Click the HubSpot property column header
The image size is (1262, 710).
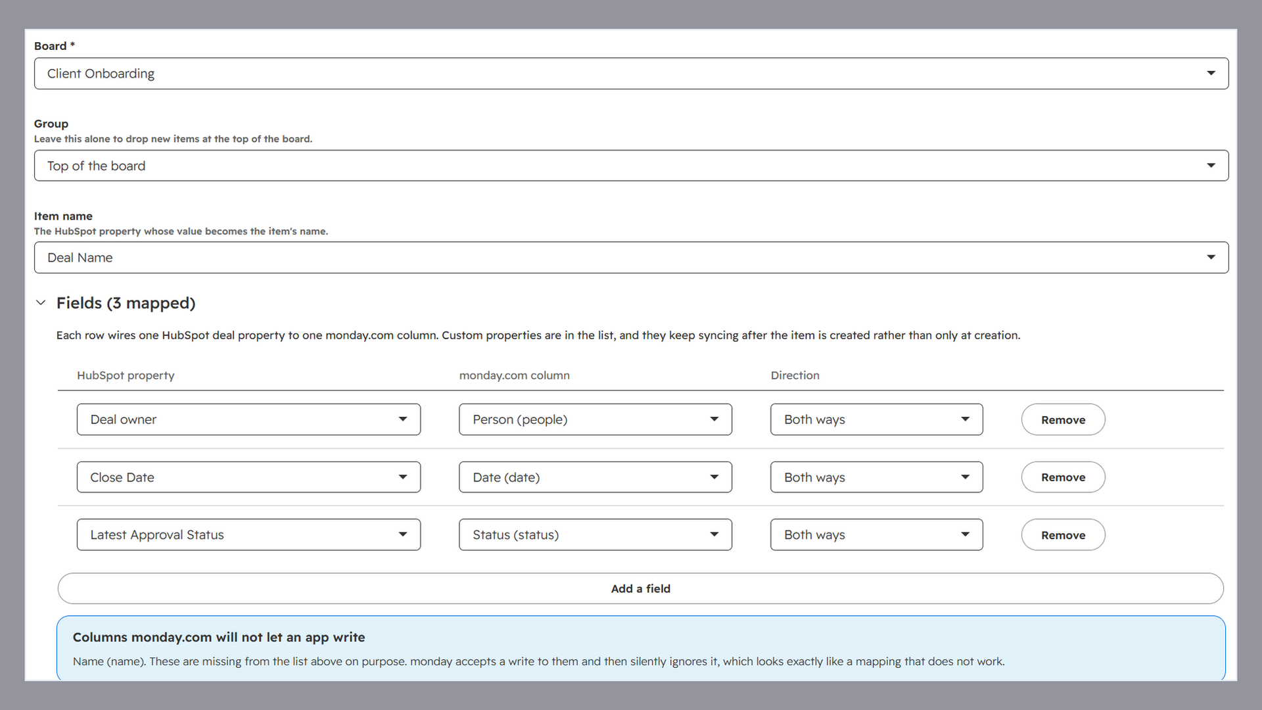click(126, 375)
